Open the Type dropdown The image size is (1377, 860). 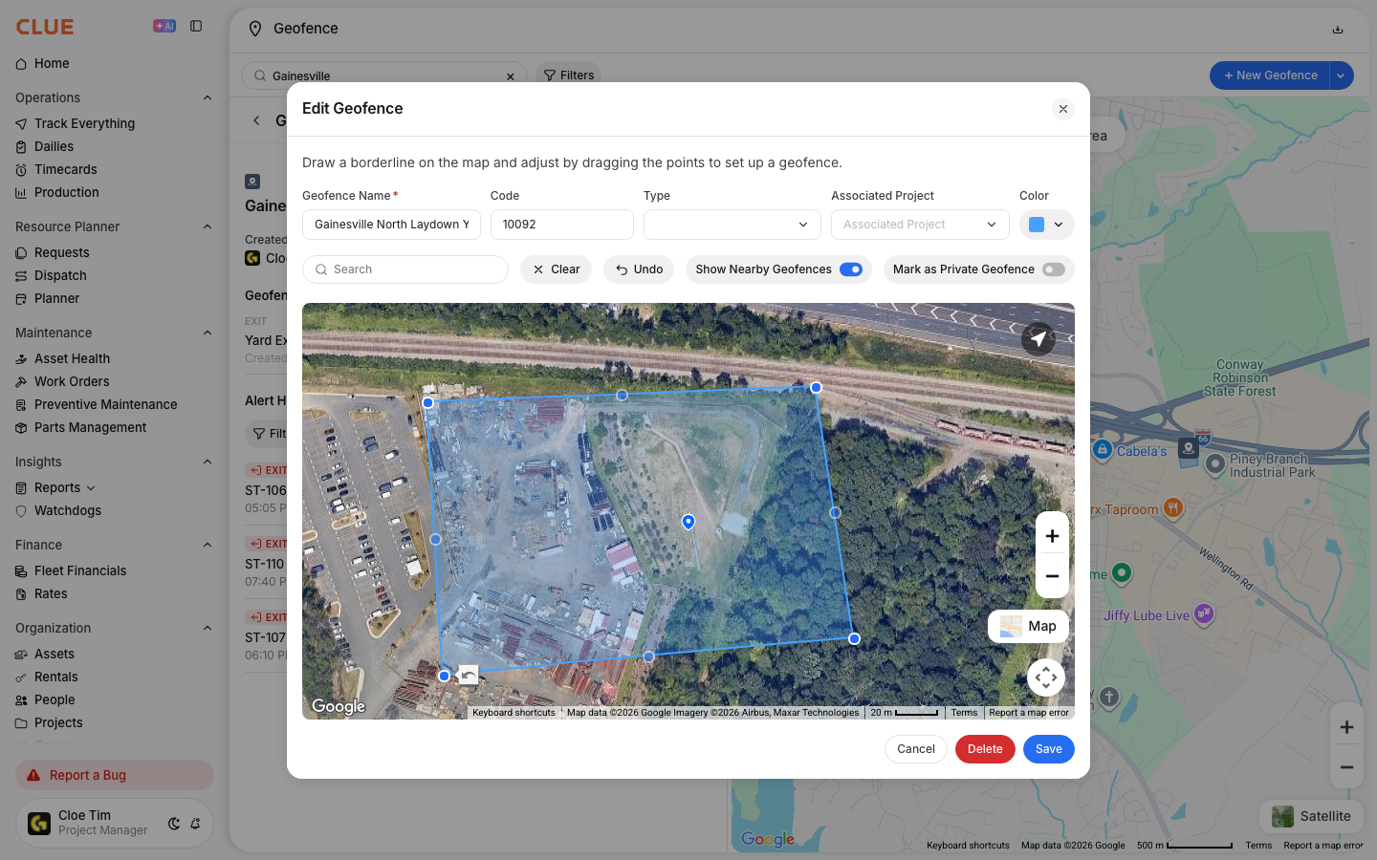[x=732, y=225]
